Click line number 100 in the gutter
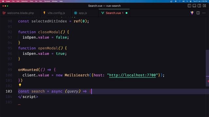209x117 pixels. (9, 75)
